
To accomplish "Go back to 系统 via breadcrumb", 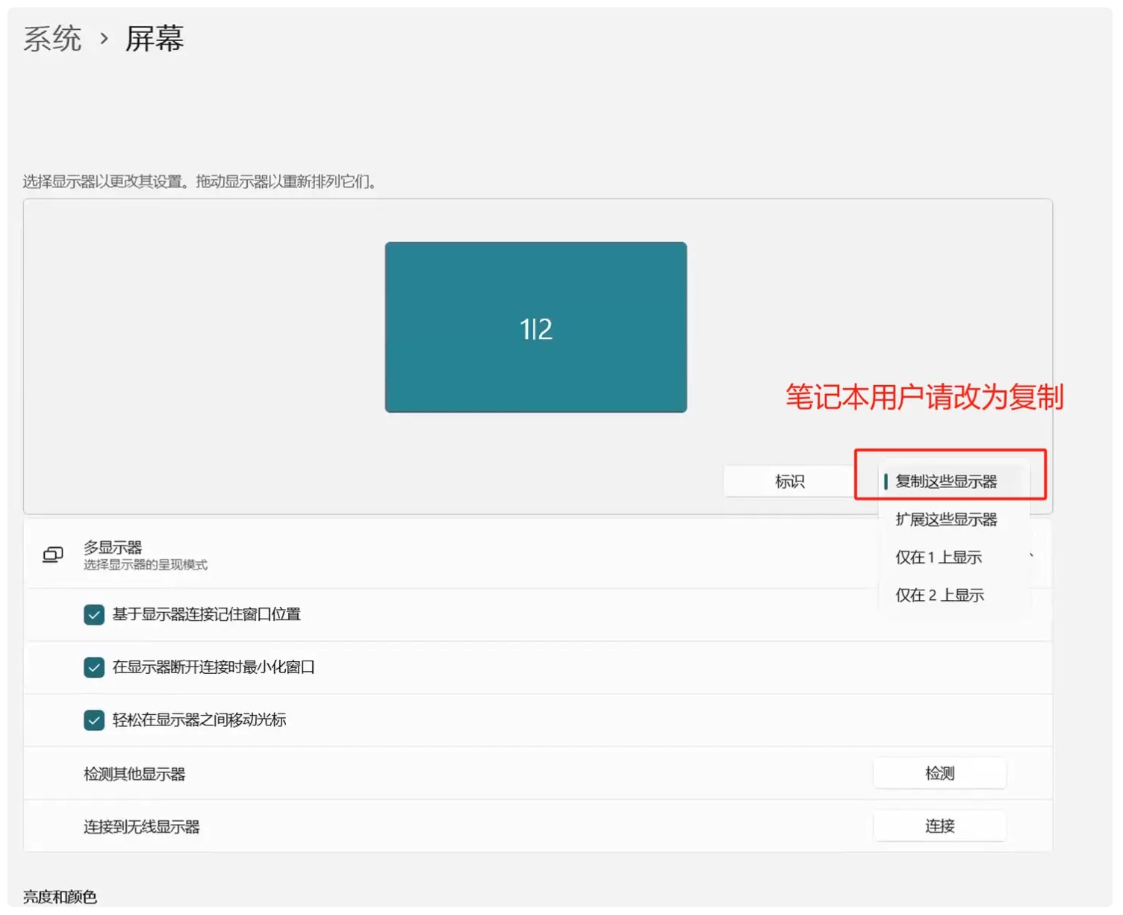I will [x=52, y=39].
